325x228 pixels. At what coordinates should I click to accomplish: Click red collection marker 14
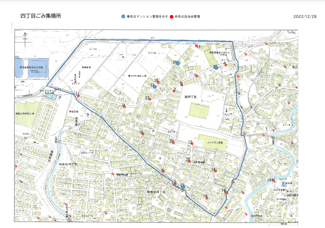(216, 171)
